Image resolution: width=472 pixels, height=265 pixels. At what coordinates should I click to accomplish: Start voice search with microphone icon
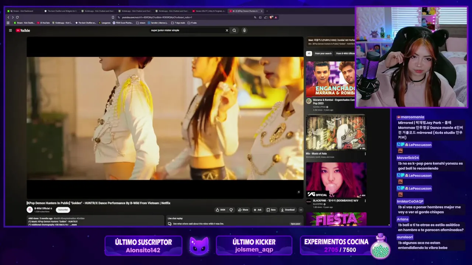[x=244, y=31]
